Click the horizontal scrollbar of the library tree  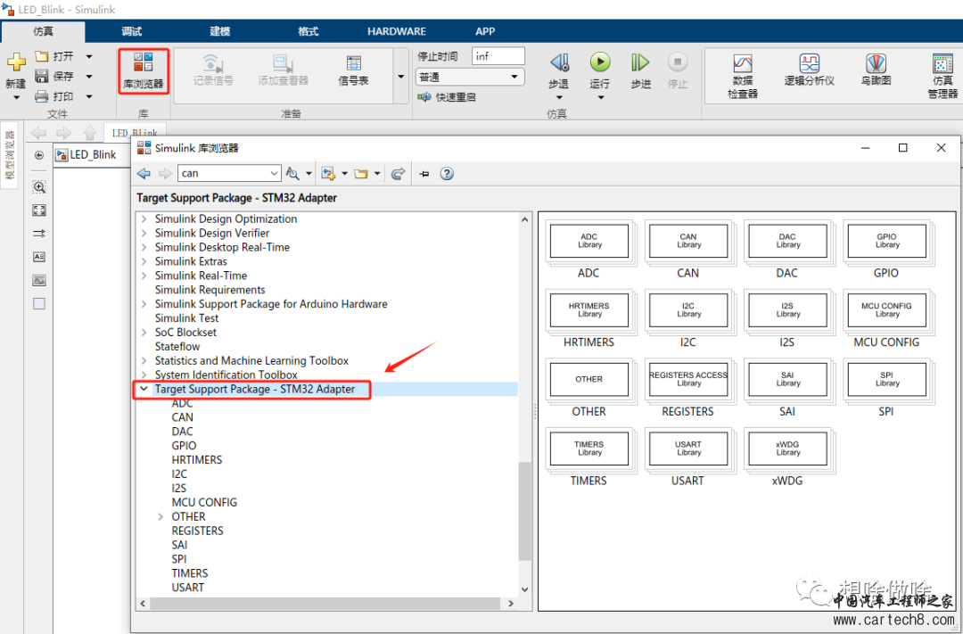click(x=325, y=604)
